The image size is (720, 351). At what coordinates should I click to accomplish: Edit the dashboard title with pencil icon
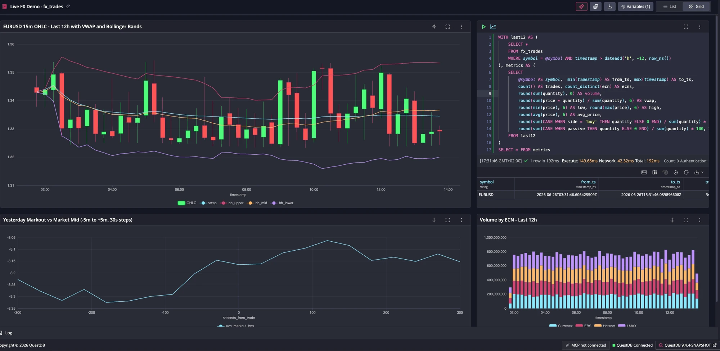pos(68,6)
